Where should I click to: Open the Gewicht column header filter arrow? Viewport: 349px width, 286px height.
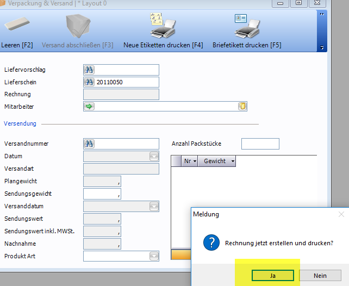(233, 161)
